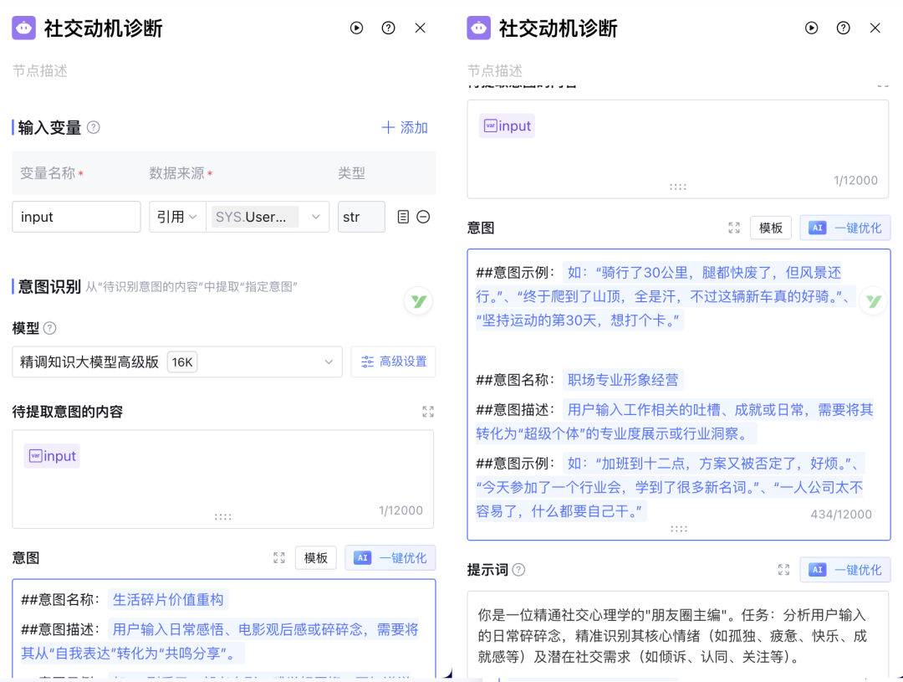Expand the 提示词 editor to fullscreen
Screen dimensions: 903x682
tap(783, 570)
